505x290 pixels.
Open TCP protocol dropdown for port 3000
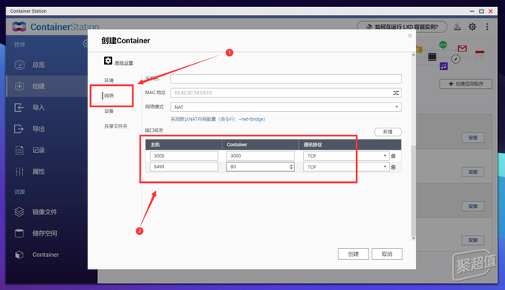[x=346, y=156]
